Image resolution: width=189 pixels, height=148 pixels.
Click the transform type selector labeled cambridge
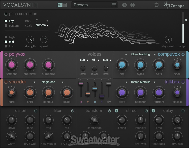(94, 120)
